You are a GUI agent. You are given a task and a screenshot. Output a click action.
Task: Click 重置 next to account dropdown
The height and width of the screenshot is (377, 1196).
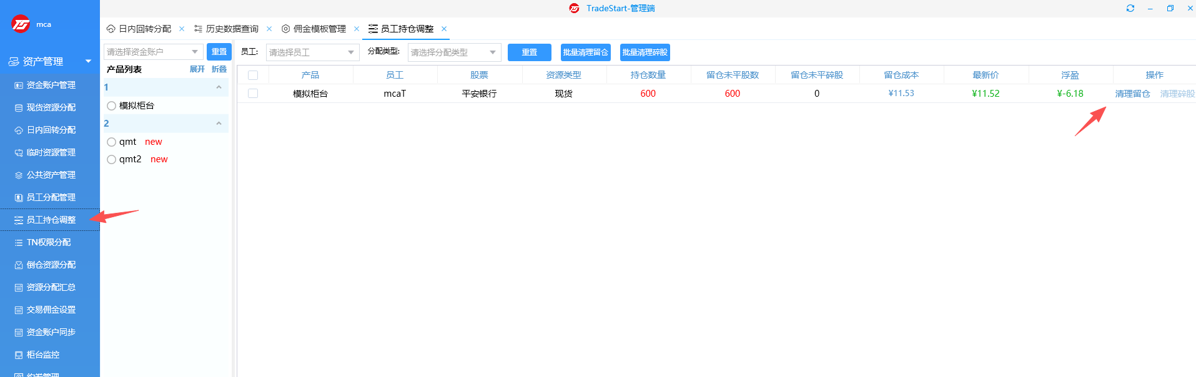(x=219, y=52)
